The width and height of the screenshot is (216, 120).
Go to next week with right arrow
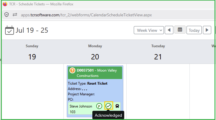coord(207,30)
